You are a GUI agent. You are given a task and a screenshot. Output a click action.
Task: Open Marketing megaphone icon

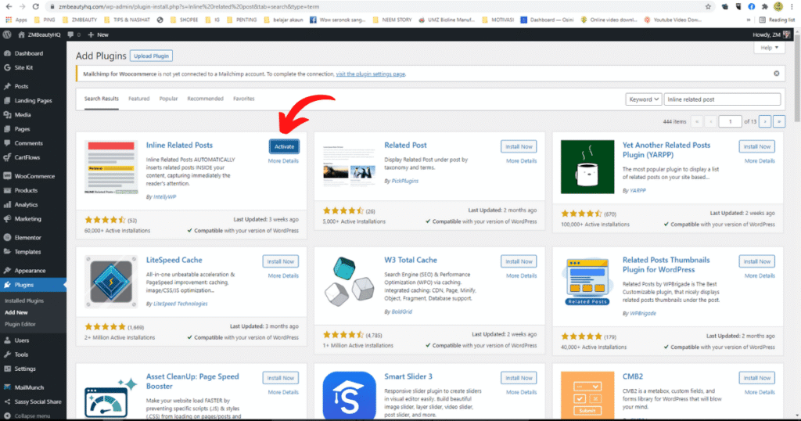coord(7,219)
